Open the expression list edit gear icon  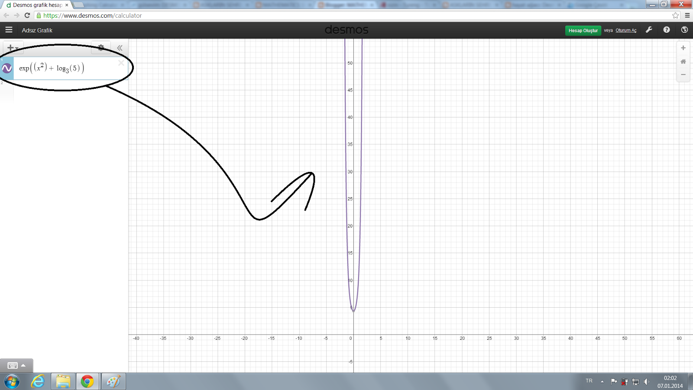[x=100, y=48]
